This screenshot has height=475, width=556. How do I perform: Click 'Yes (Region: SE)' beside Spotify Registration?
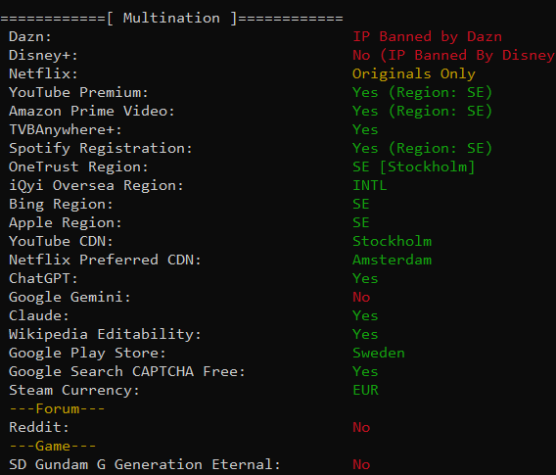click(x=422, y=148)
